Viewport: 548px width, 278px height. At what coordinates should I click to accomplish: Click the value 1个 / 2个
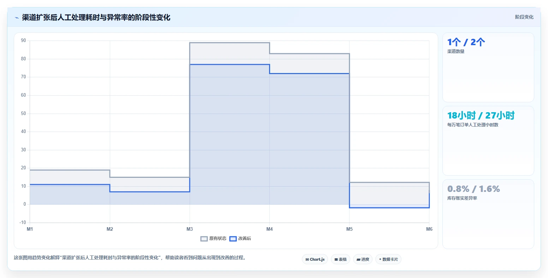pyautogui.click(x=466, y=42)
